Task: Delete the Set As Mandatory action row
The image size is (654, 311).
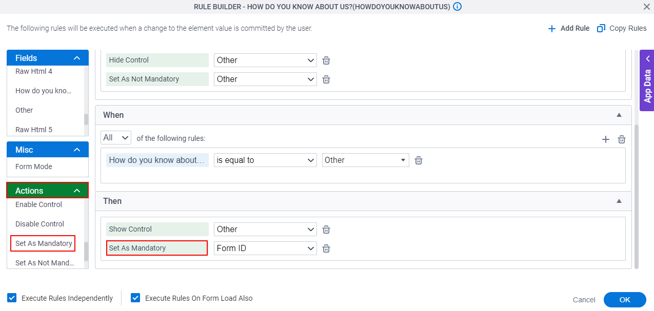Action: click(326, 248)
